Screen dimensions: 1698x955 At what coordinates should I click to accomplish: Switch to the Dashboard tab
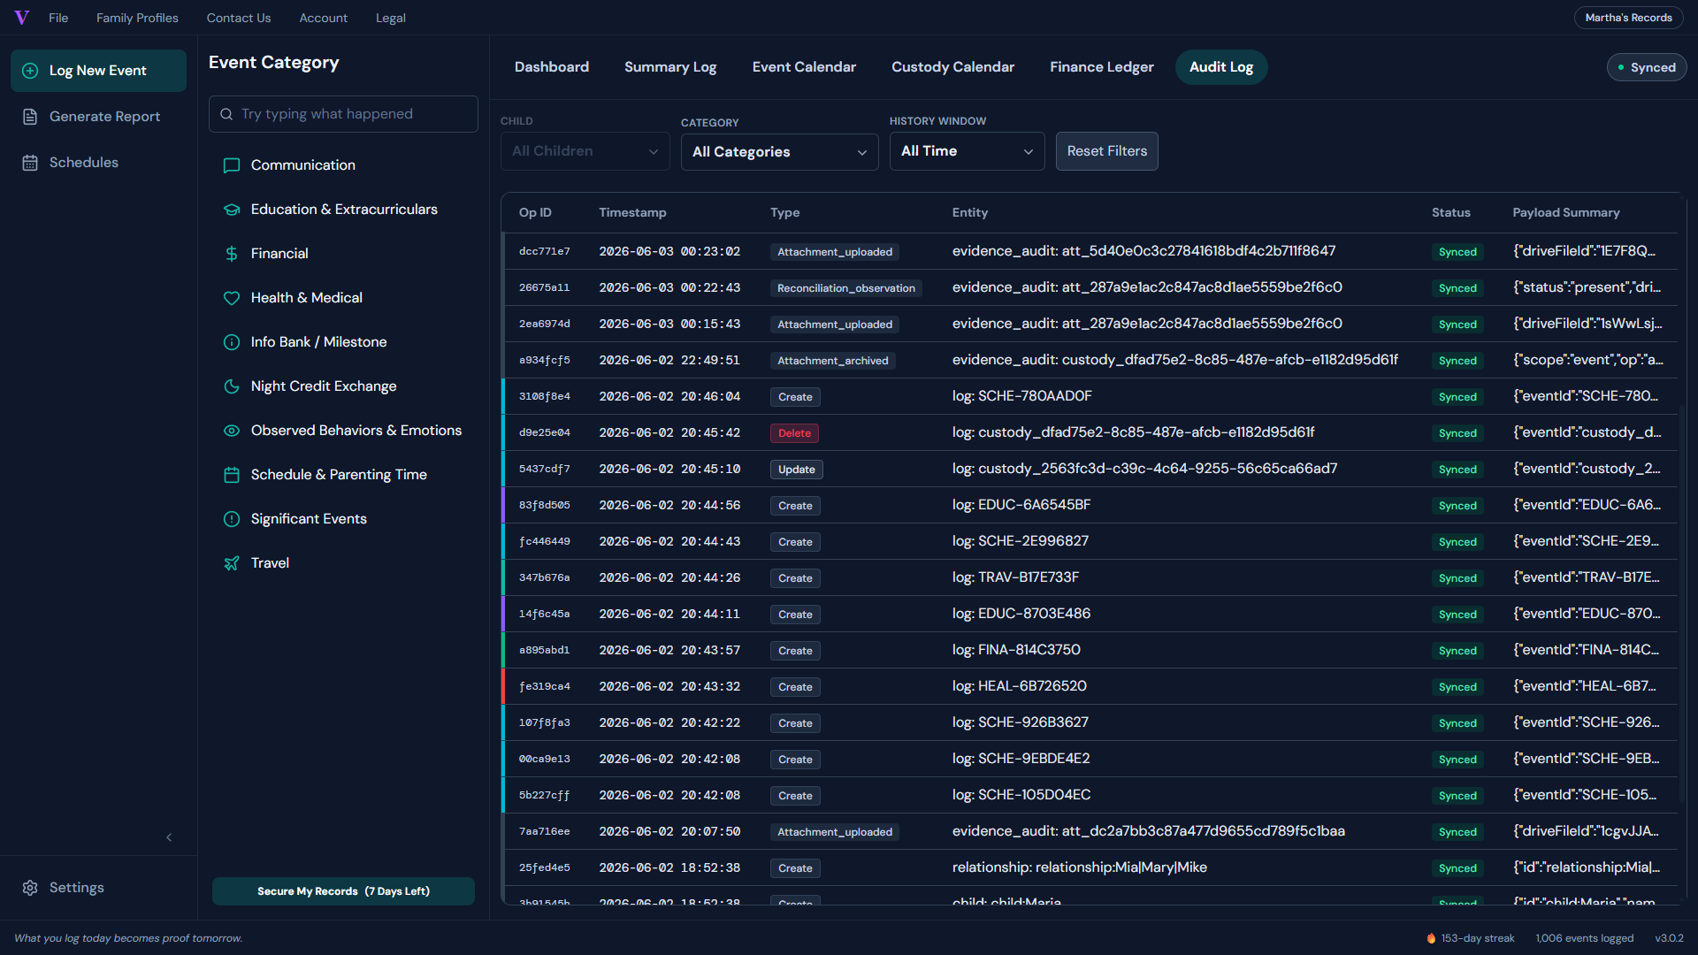(552, 67)
